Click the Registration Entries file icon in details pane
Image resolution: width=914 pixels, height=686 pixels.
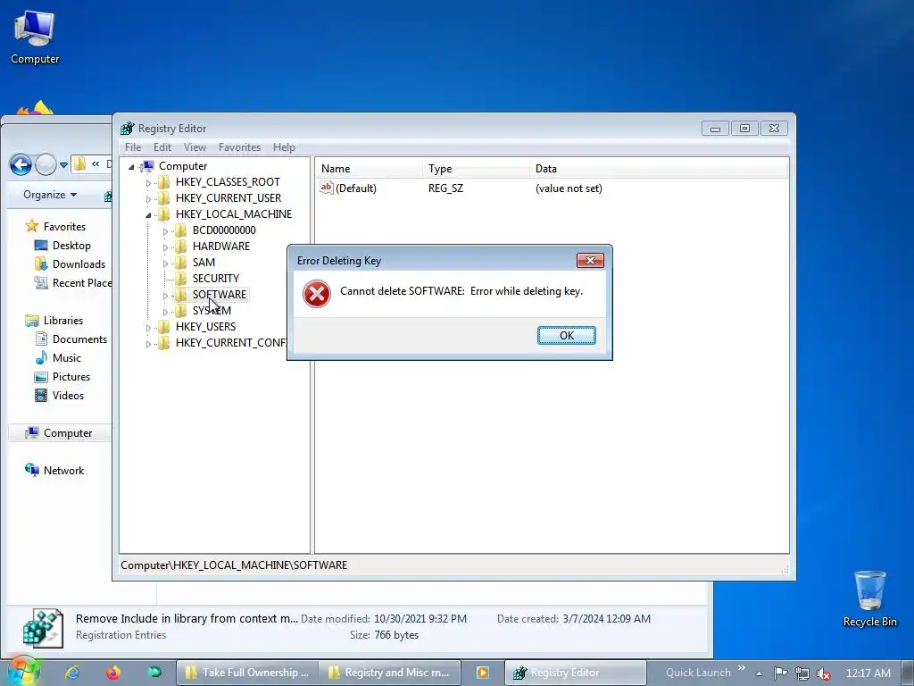click(43, 628)
